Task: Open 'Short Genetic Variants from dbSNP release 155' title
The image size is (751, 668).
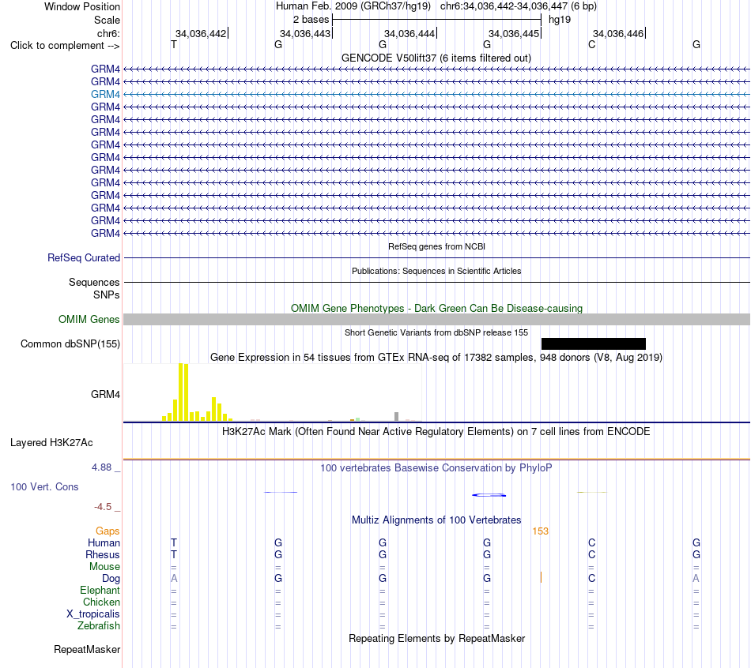Action: coord(436,332)
